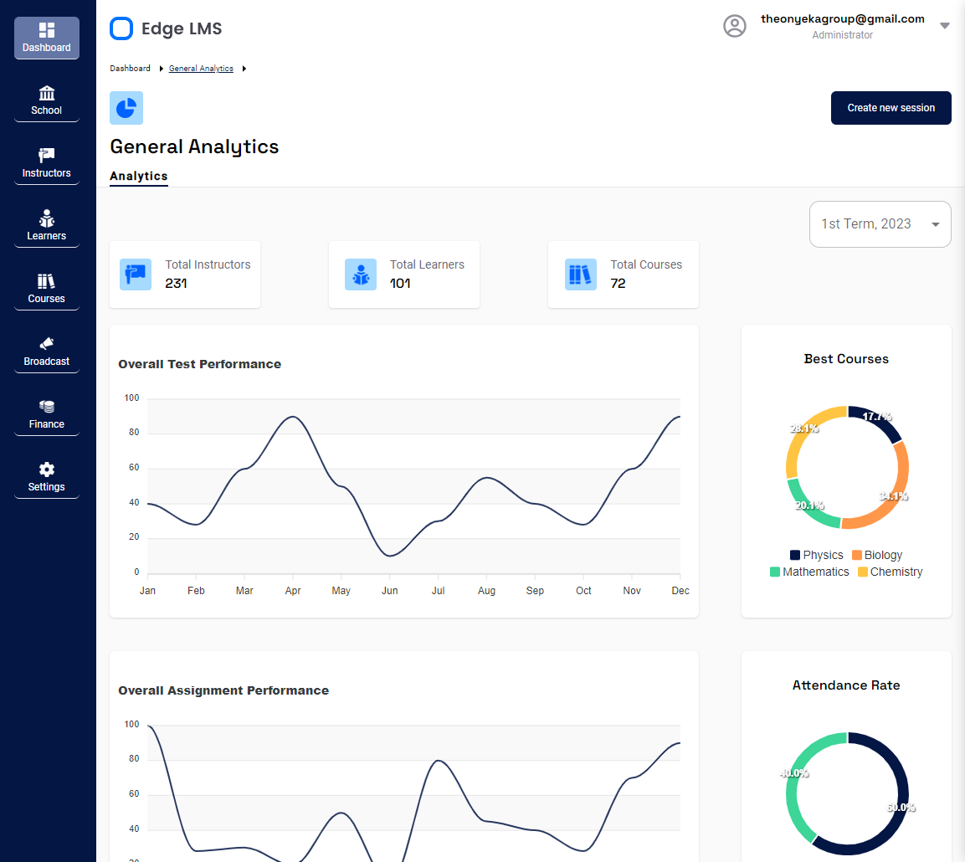Image resolution: width=965 pixels, height=862 pixels.
Task: Open the Dashboard sidebar icon
Action: [47, 29]
